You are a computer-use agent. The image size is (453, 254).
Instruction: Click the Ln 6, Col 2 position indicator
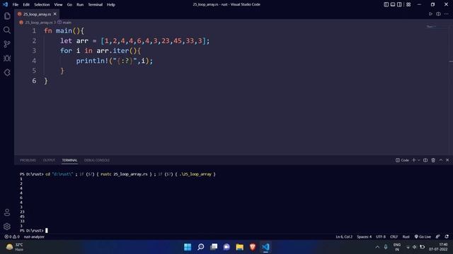(x=344, y=237)
